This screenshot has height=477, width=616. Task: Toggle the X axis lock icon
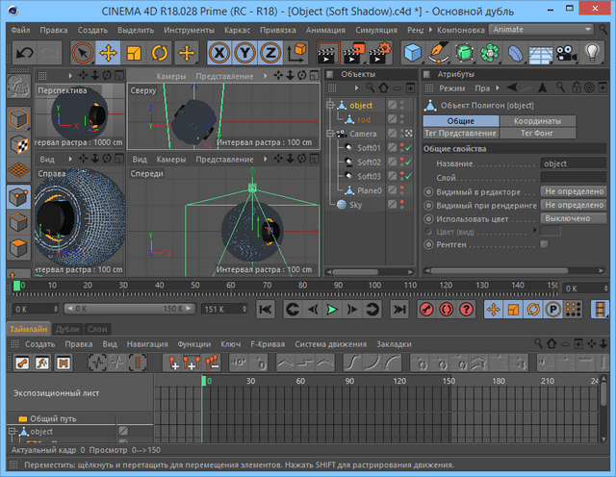click(x=220, y=52)
